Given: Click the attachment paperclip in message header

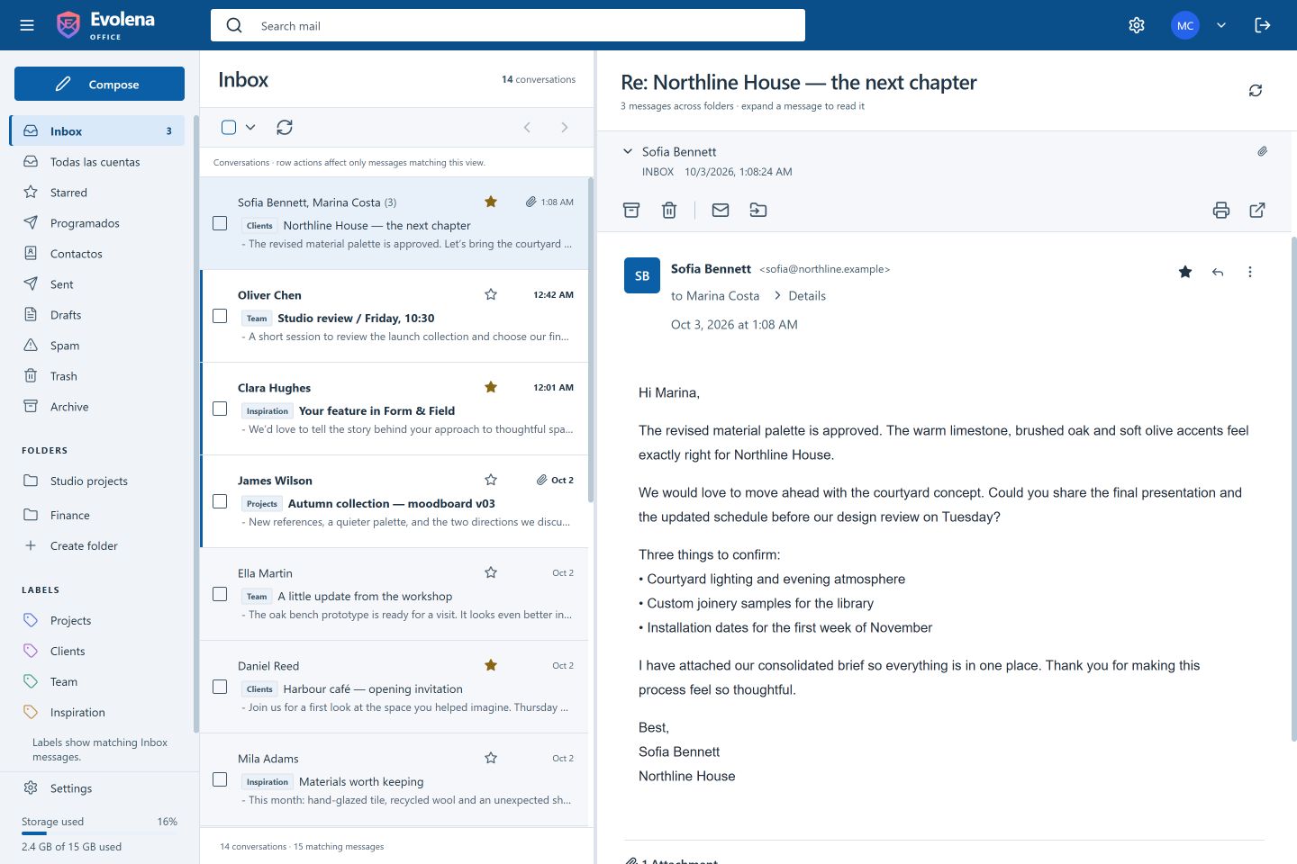Looking at the screenshot, I should 1263,151.
